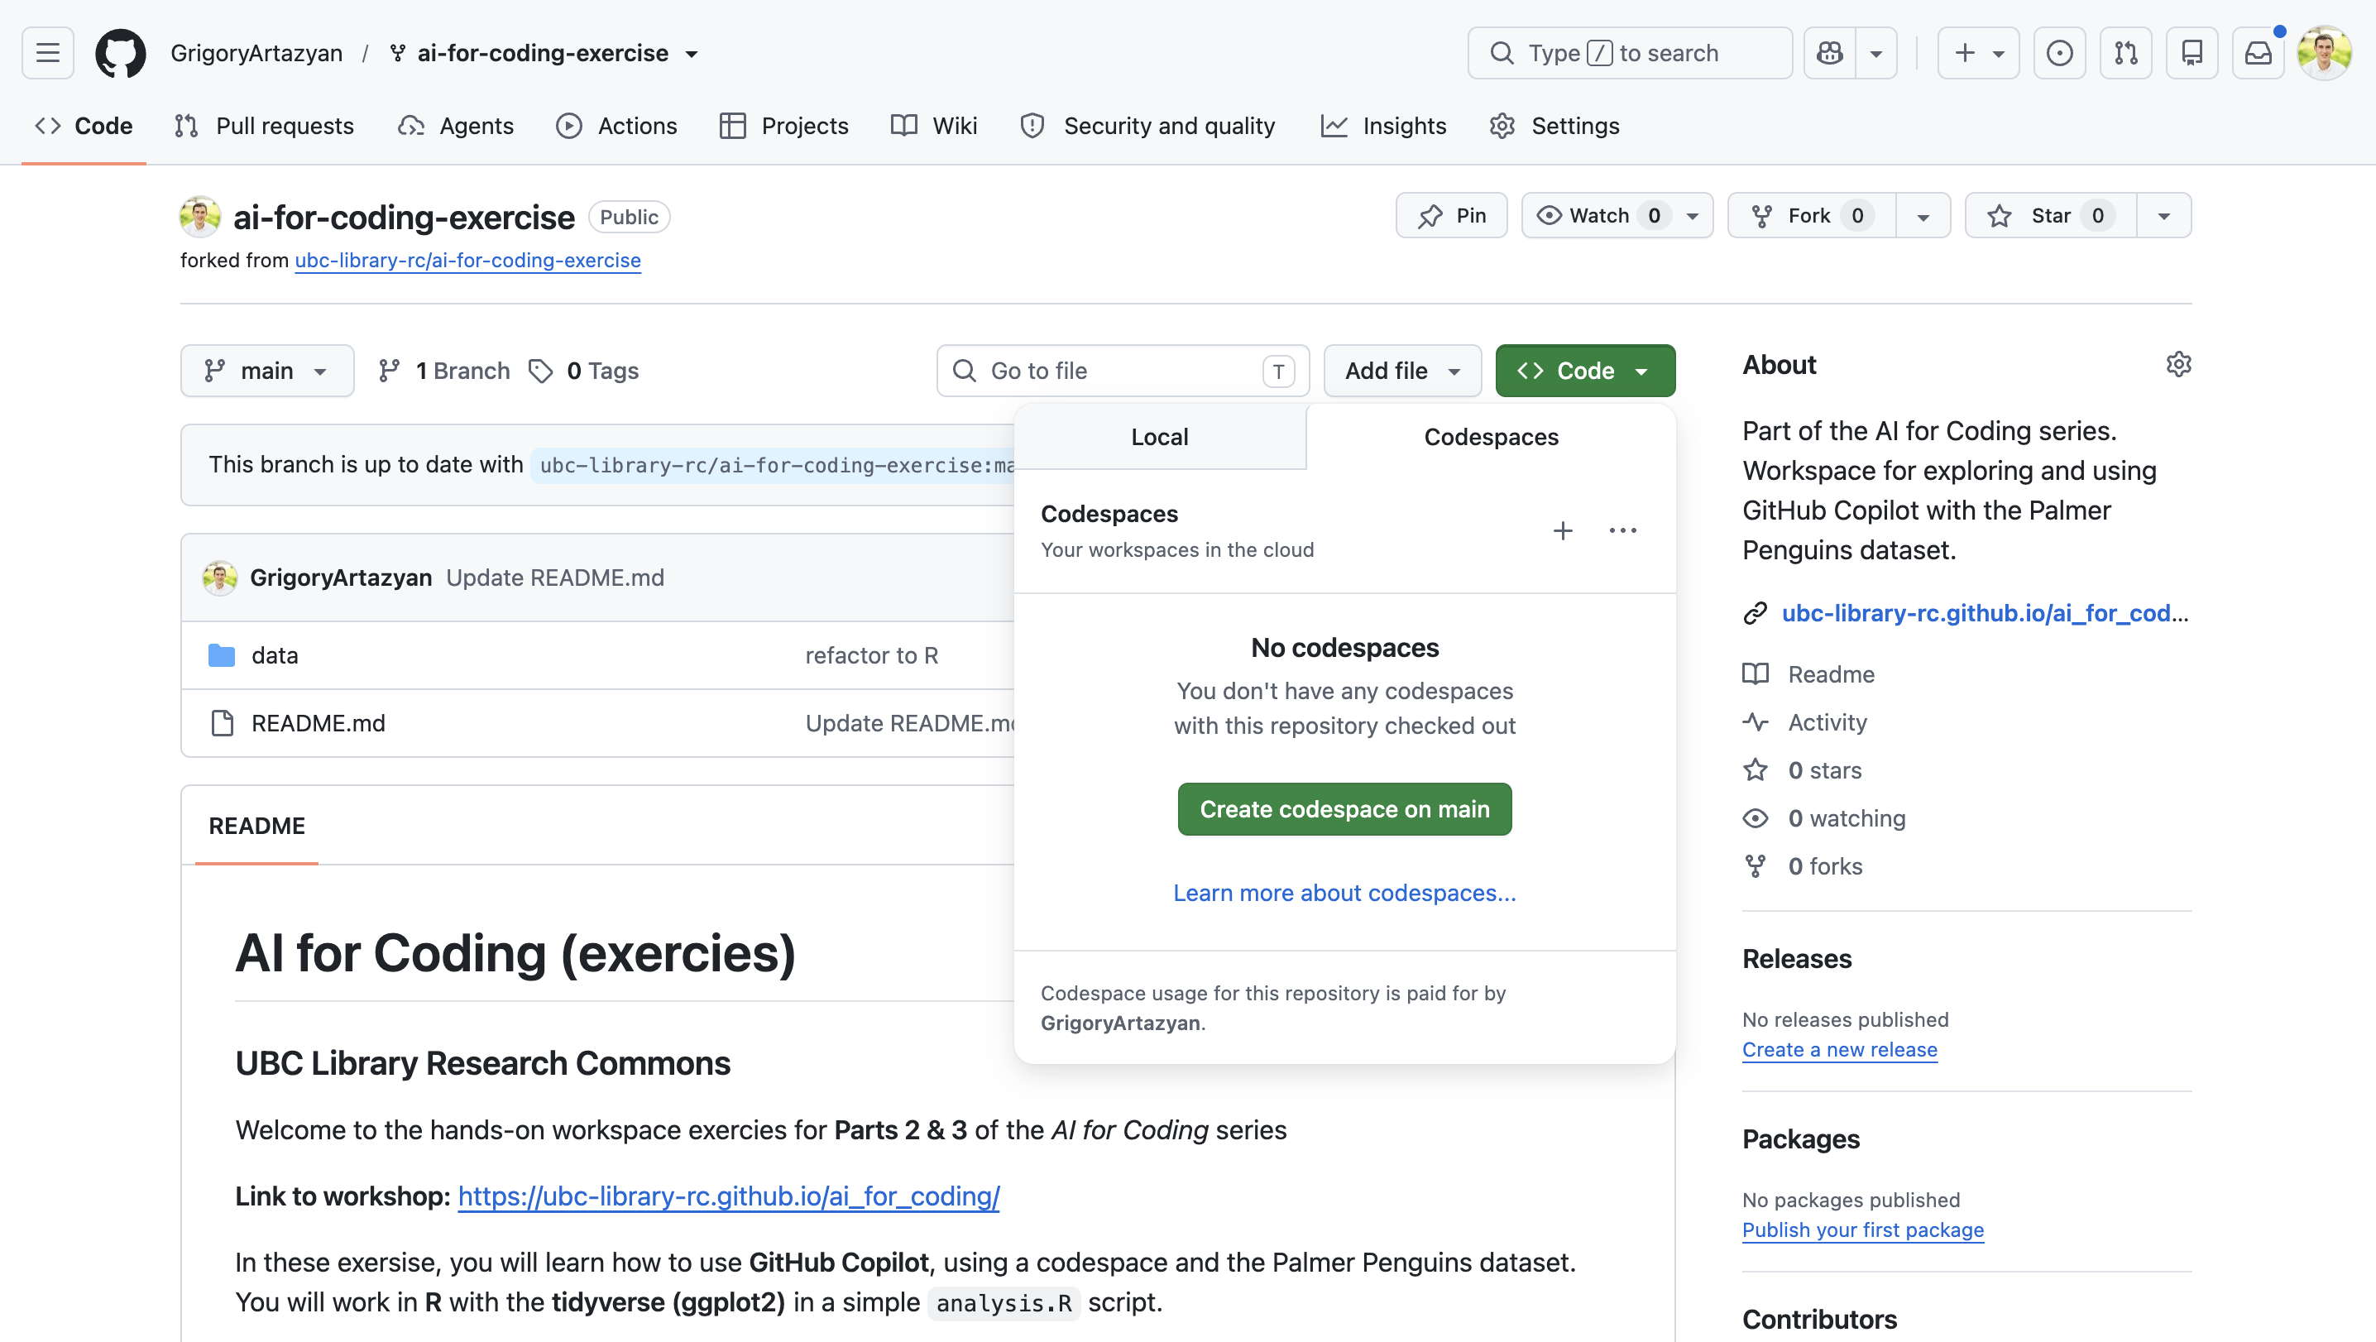Create codespace with plus icon

[1563, 530]
